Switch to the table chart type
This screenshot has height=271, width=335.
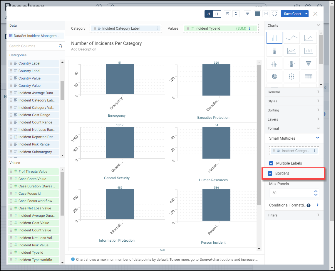(x=309, y=76)
